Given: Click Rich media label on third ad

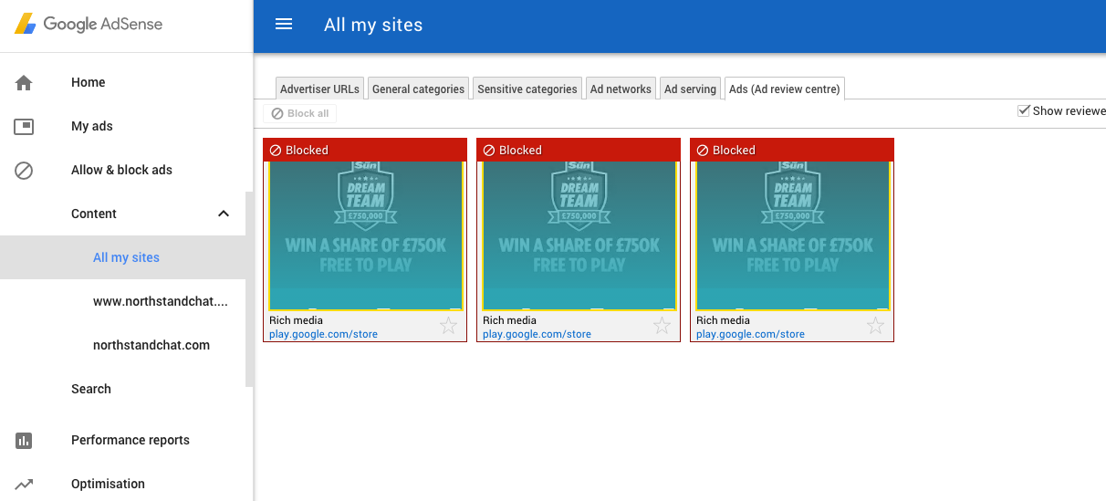Looking at the screenshot, I should click(x=723, y=320).
